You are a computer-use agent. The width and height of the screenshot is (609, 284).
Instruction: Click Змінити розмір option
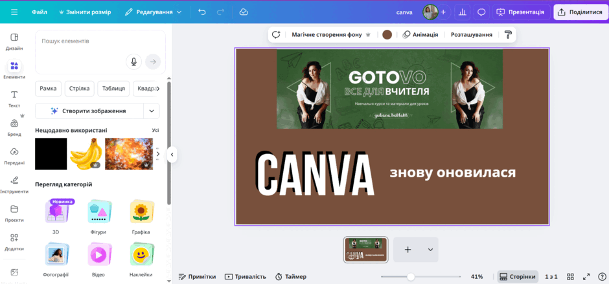pos(85,12)
